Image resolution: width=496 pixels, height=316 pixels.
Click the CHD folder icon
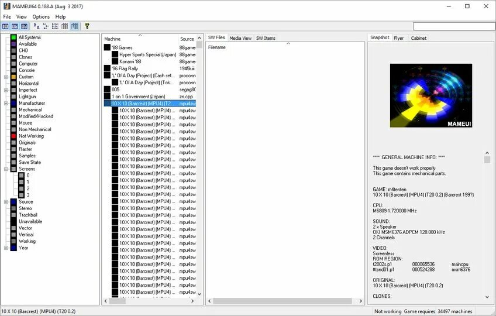coord(13,51)
